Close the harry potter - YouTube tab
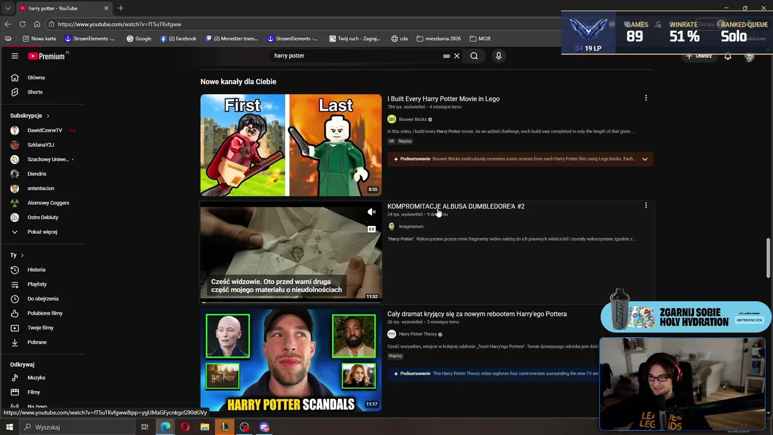The height and width of the screenshot is (435, 773). coord(106,8)
